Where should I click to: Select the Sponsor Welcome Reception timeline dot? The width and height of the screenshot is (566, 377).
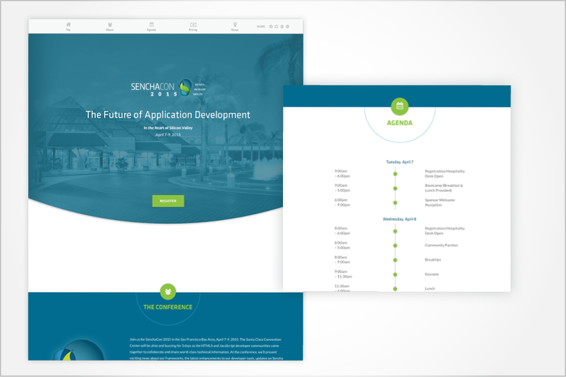[395, 202]
